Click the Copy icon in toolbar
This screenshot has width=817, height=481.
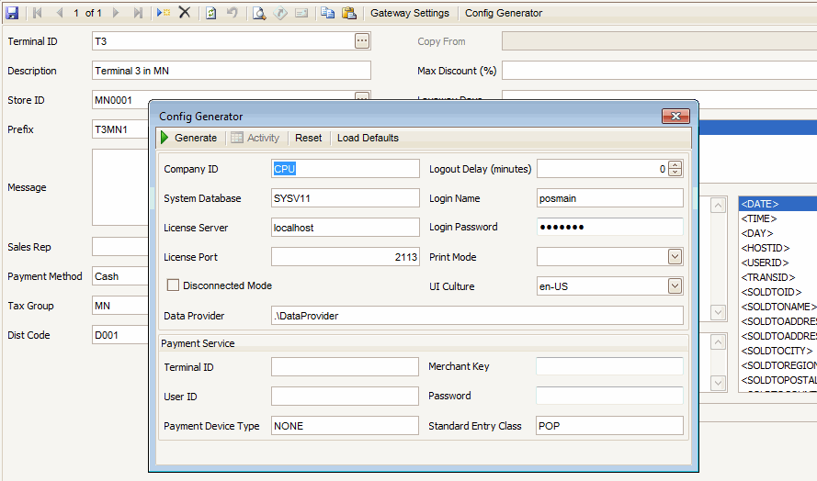328,13
